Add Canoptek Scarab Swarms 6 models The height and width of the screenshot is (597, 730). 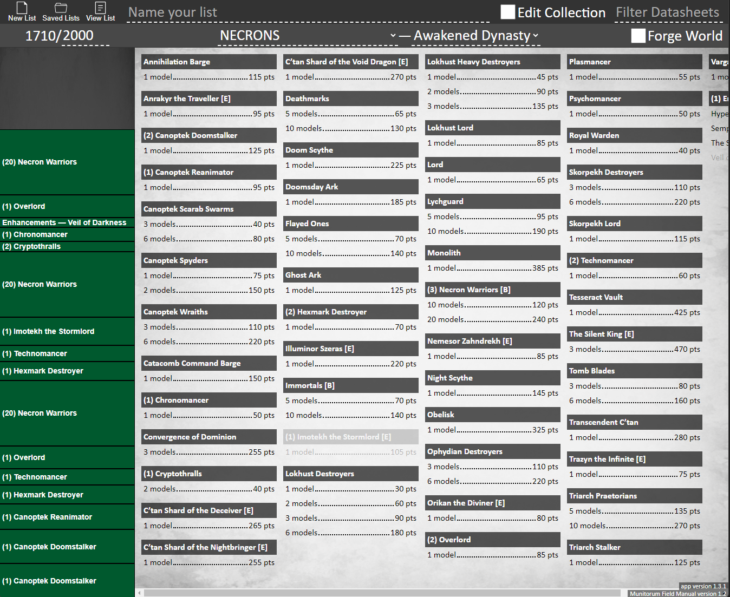[209, 239]
